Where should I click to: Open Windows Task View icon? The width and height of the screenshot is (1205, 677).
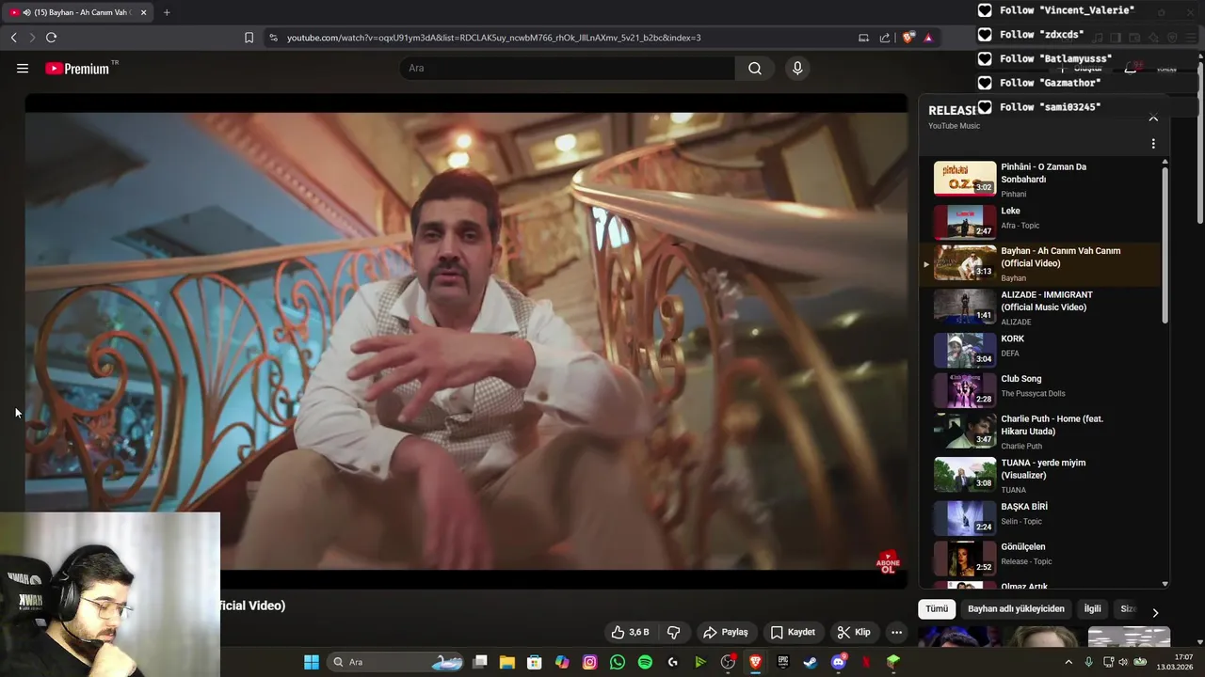pyautogui.click(x=479, y=662)
